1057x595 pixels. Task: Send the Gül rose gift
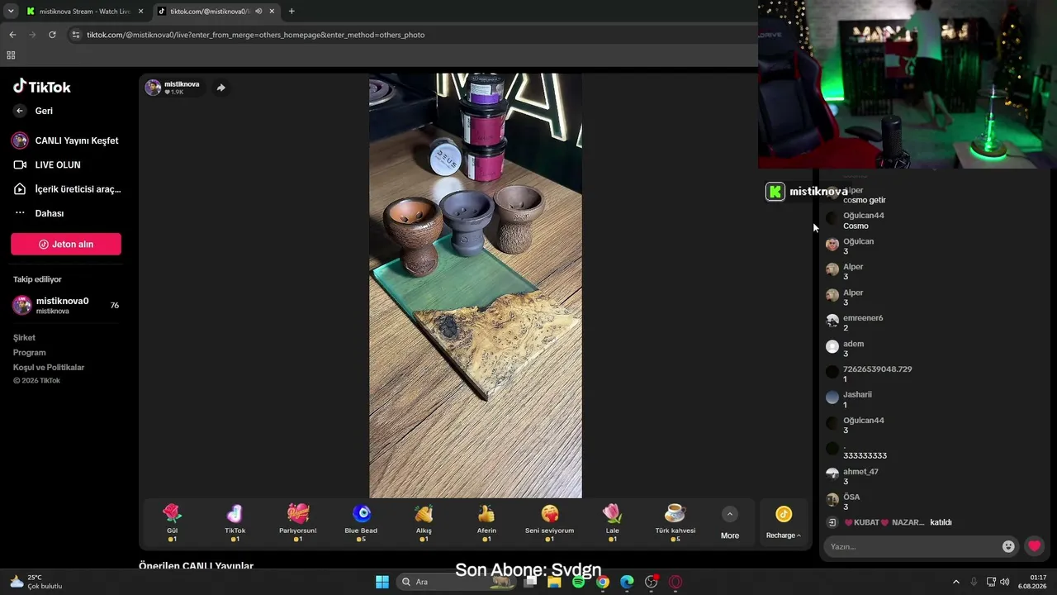tap(172, 523)
